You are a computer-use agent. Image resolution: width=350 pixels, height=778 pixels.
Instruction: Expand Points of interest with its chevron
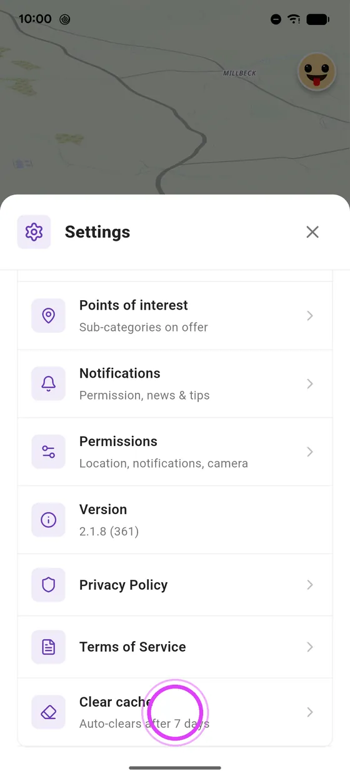click(310, 316)
